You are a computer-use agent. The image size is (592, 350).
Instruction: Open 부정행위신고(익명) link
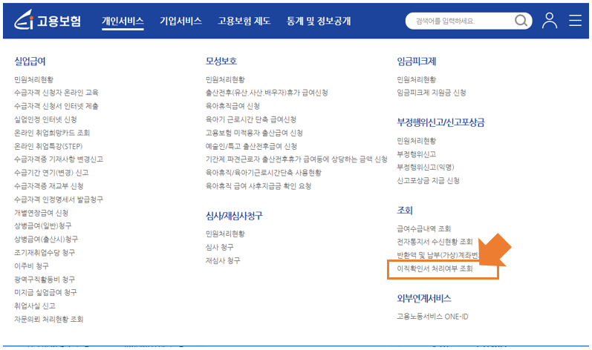426,168
